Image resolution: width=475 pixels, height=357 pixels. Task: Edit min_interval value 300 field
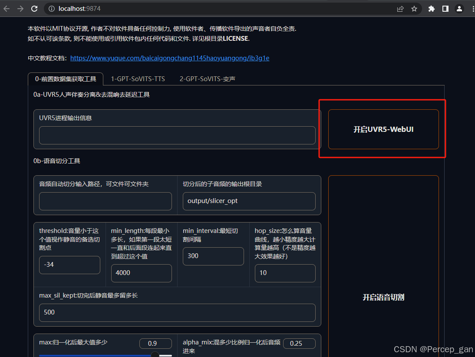coord(213,256)
